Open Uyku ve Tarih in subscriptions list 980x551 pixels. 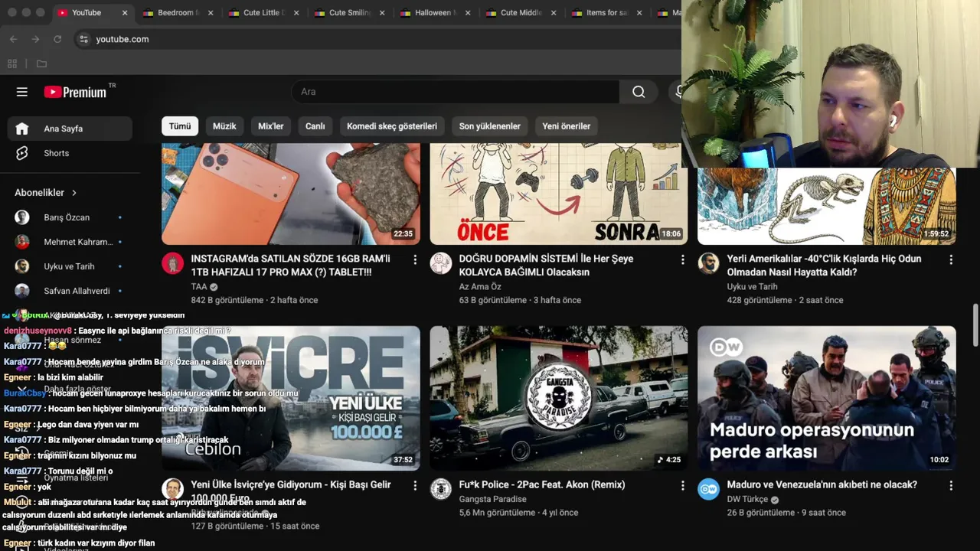click(70, 266)
